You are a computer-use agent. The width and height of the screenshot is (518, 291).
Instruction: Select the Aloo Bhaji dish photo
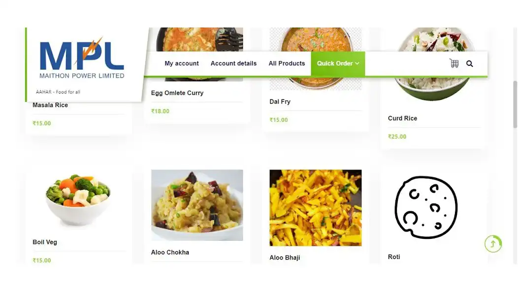pyautogui.click(x=316, y=208)
